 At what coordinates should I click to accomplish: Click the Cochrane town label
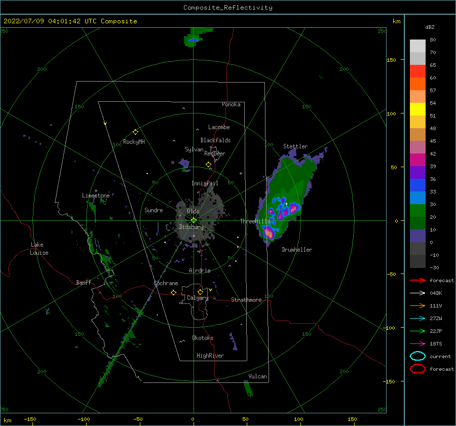pyautogui.click(x=166, y=283)
